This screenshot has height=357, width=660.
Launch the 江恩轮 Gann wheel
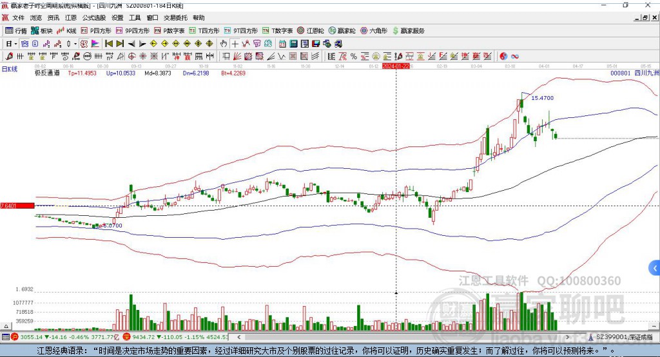311,31
